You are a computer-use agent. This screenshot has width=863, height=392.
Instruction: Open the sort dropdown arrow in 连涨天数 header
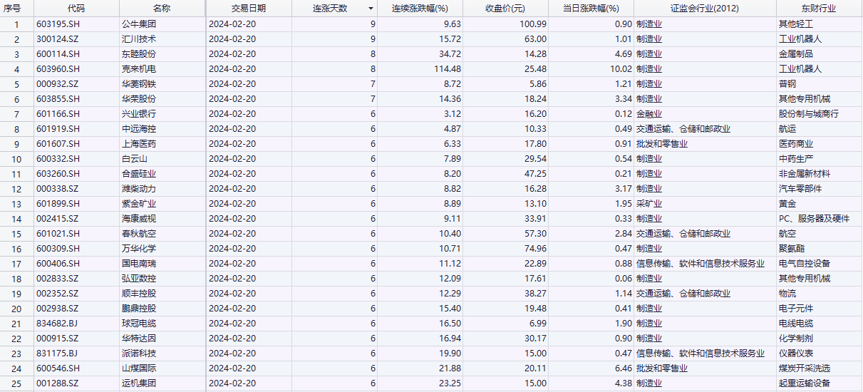click(x=371, y=9)
